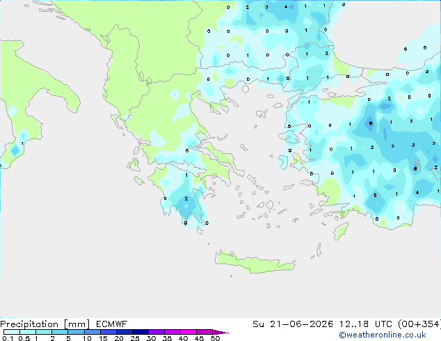Image resolution: width=441 pixels, height=341 pixels.
Task: Click the '25' legend scale label
Action: point(135,338)
